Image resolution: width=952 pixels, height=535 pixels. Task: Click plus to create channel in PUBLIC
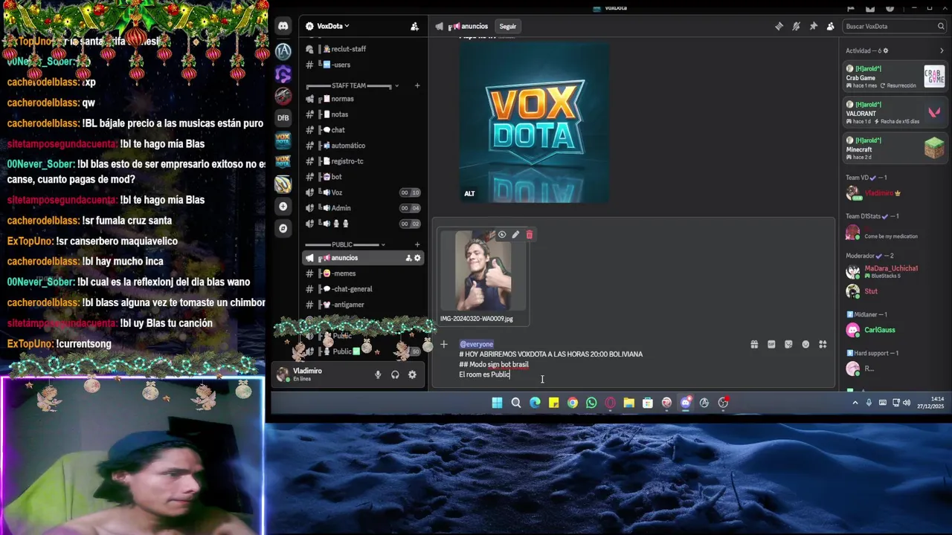point(417,244)
